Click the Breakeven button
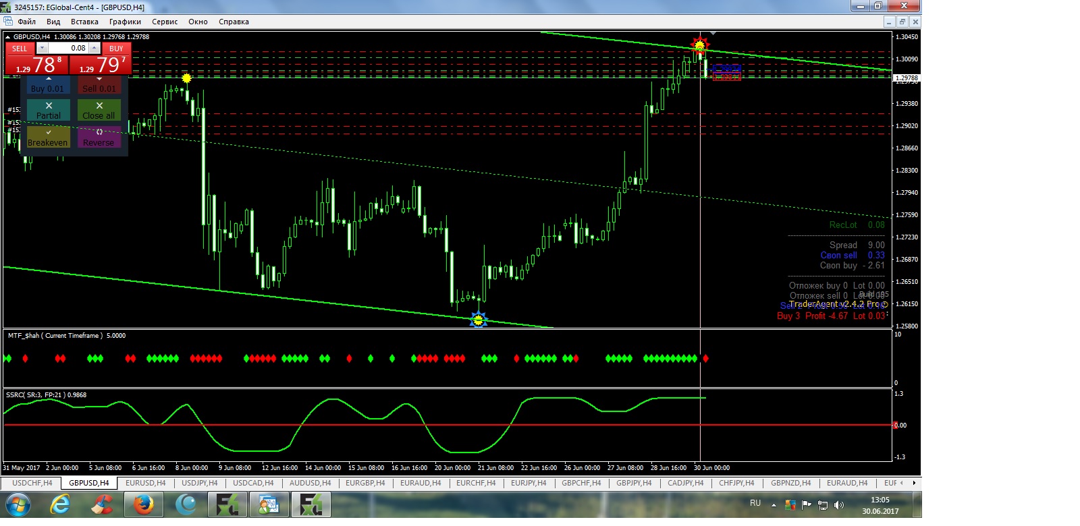 (x=48, y=137)
